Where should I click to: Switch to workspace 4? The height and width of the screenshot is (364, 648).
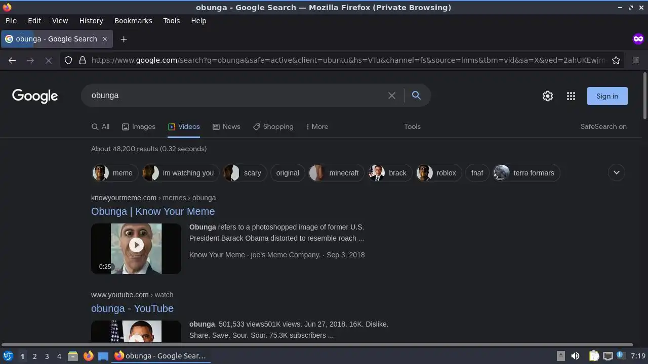coord(59,356)
